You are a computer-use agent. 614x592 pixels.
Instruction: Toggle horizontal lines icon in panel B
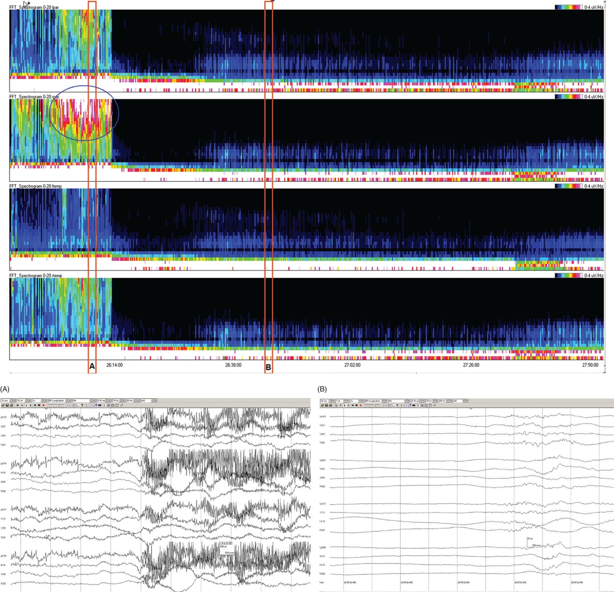(x=389, y=405)
